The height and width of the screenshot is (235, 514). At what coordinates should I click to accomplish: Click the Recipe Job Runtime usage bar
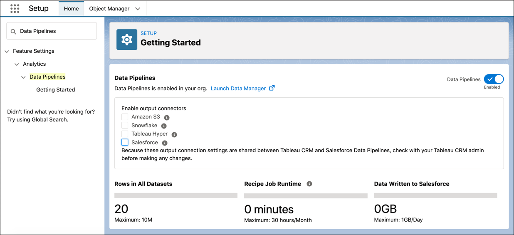[306, 195]
